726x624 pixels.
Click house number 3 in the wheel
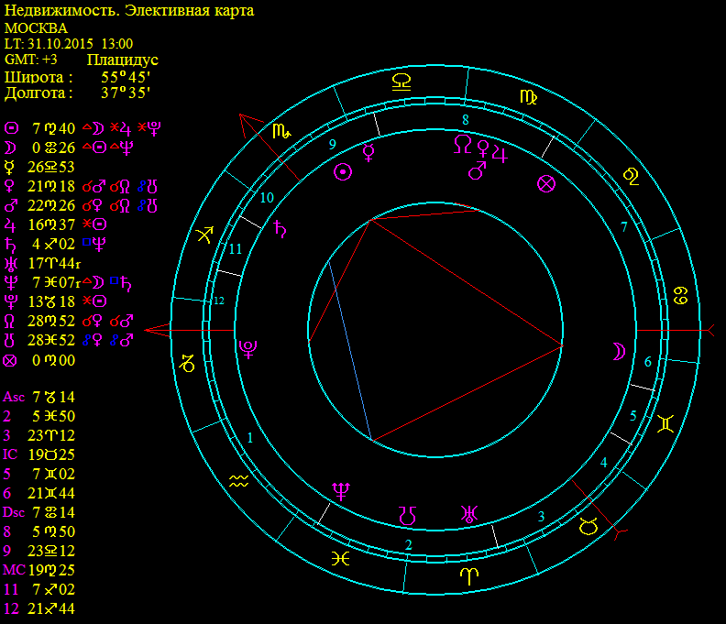click(x=541, y=516)
